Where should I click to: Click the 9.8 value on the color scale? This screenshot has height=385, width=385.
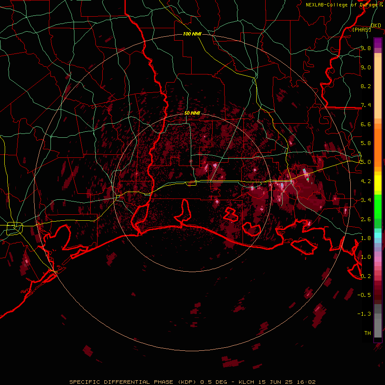366,48
